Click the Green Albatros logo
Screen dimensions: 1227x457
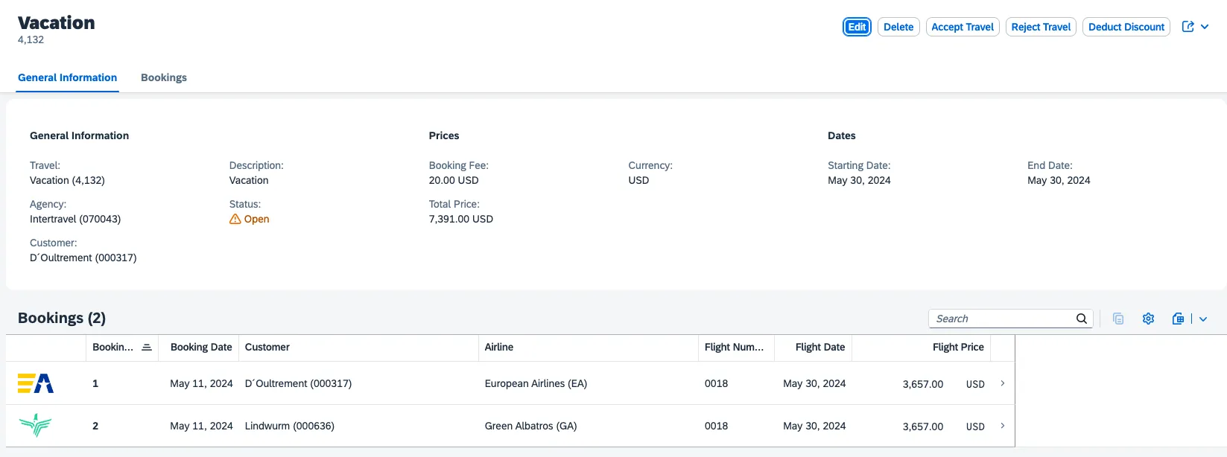[36, 426]
